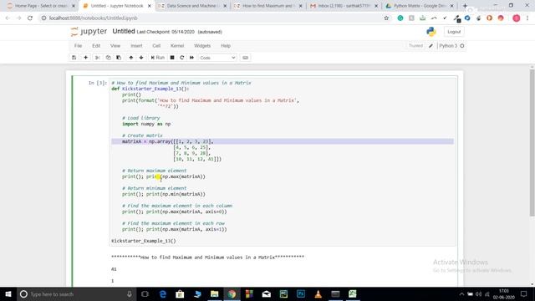Open VLC media player from the taskbar
The width and height of the screenshot is (535, 301).
(x=318, y=293)
